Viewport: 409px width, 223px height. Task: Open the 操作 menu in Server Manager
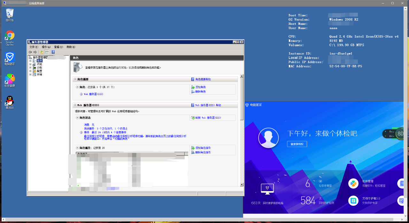pos(46,47)
